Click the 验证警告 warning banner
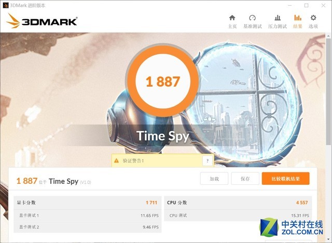332x243 pixels. (x=162, y=160)
